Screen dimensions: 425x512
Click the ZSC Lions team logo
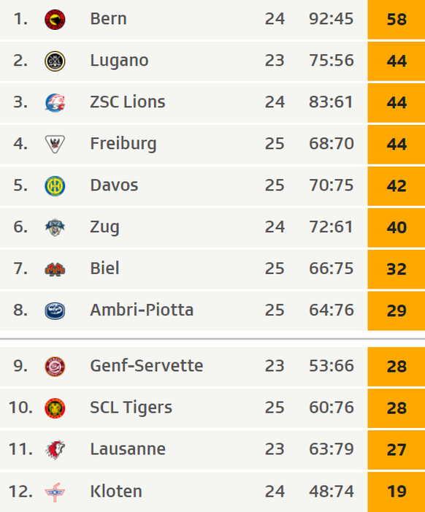click(x=55, y=102)
